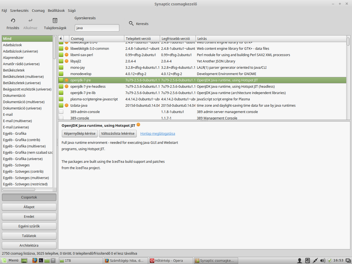
Task: Sort packages by Csomag column header
Action: pos(97,38)
